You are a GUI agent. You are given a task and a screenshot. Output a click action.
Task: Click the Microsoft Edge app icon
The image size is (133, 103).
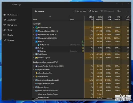pos(37,27)
